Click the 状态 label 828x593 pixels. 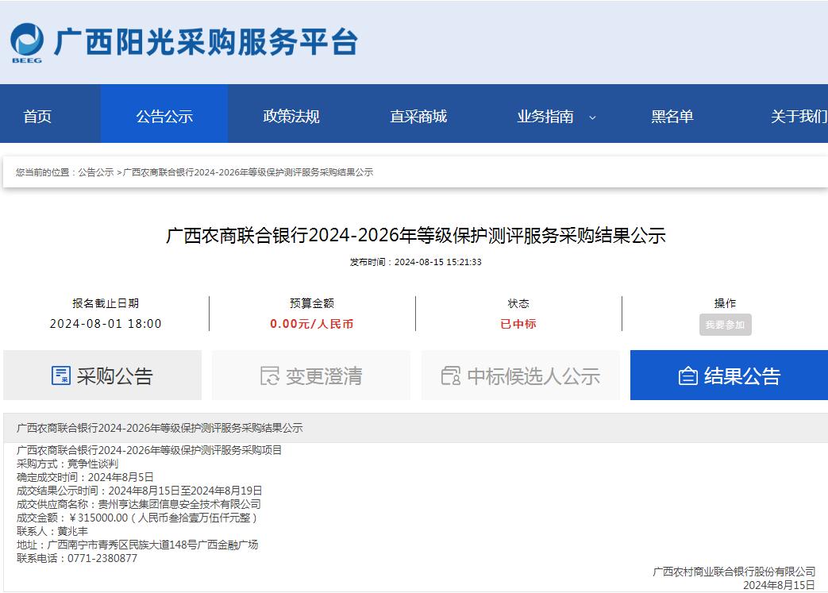518,303
